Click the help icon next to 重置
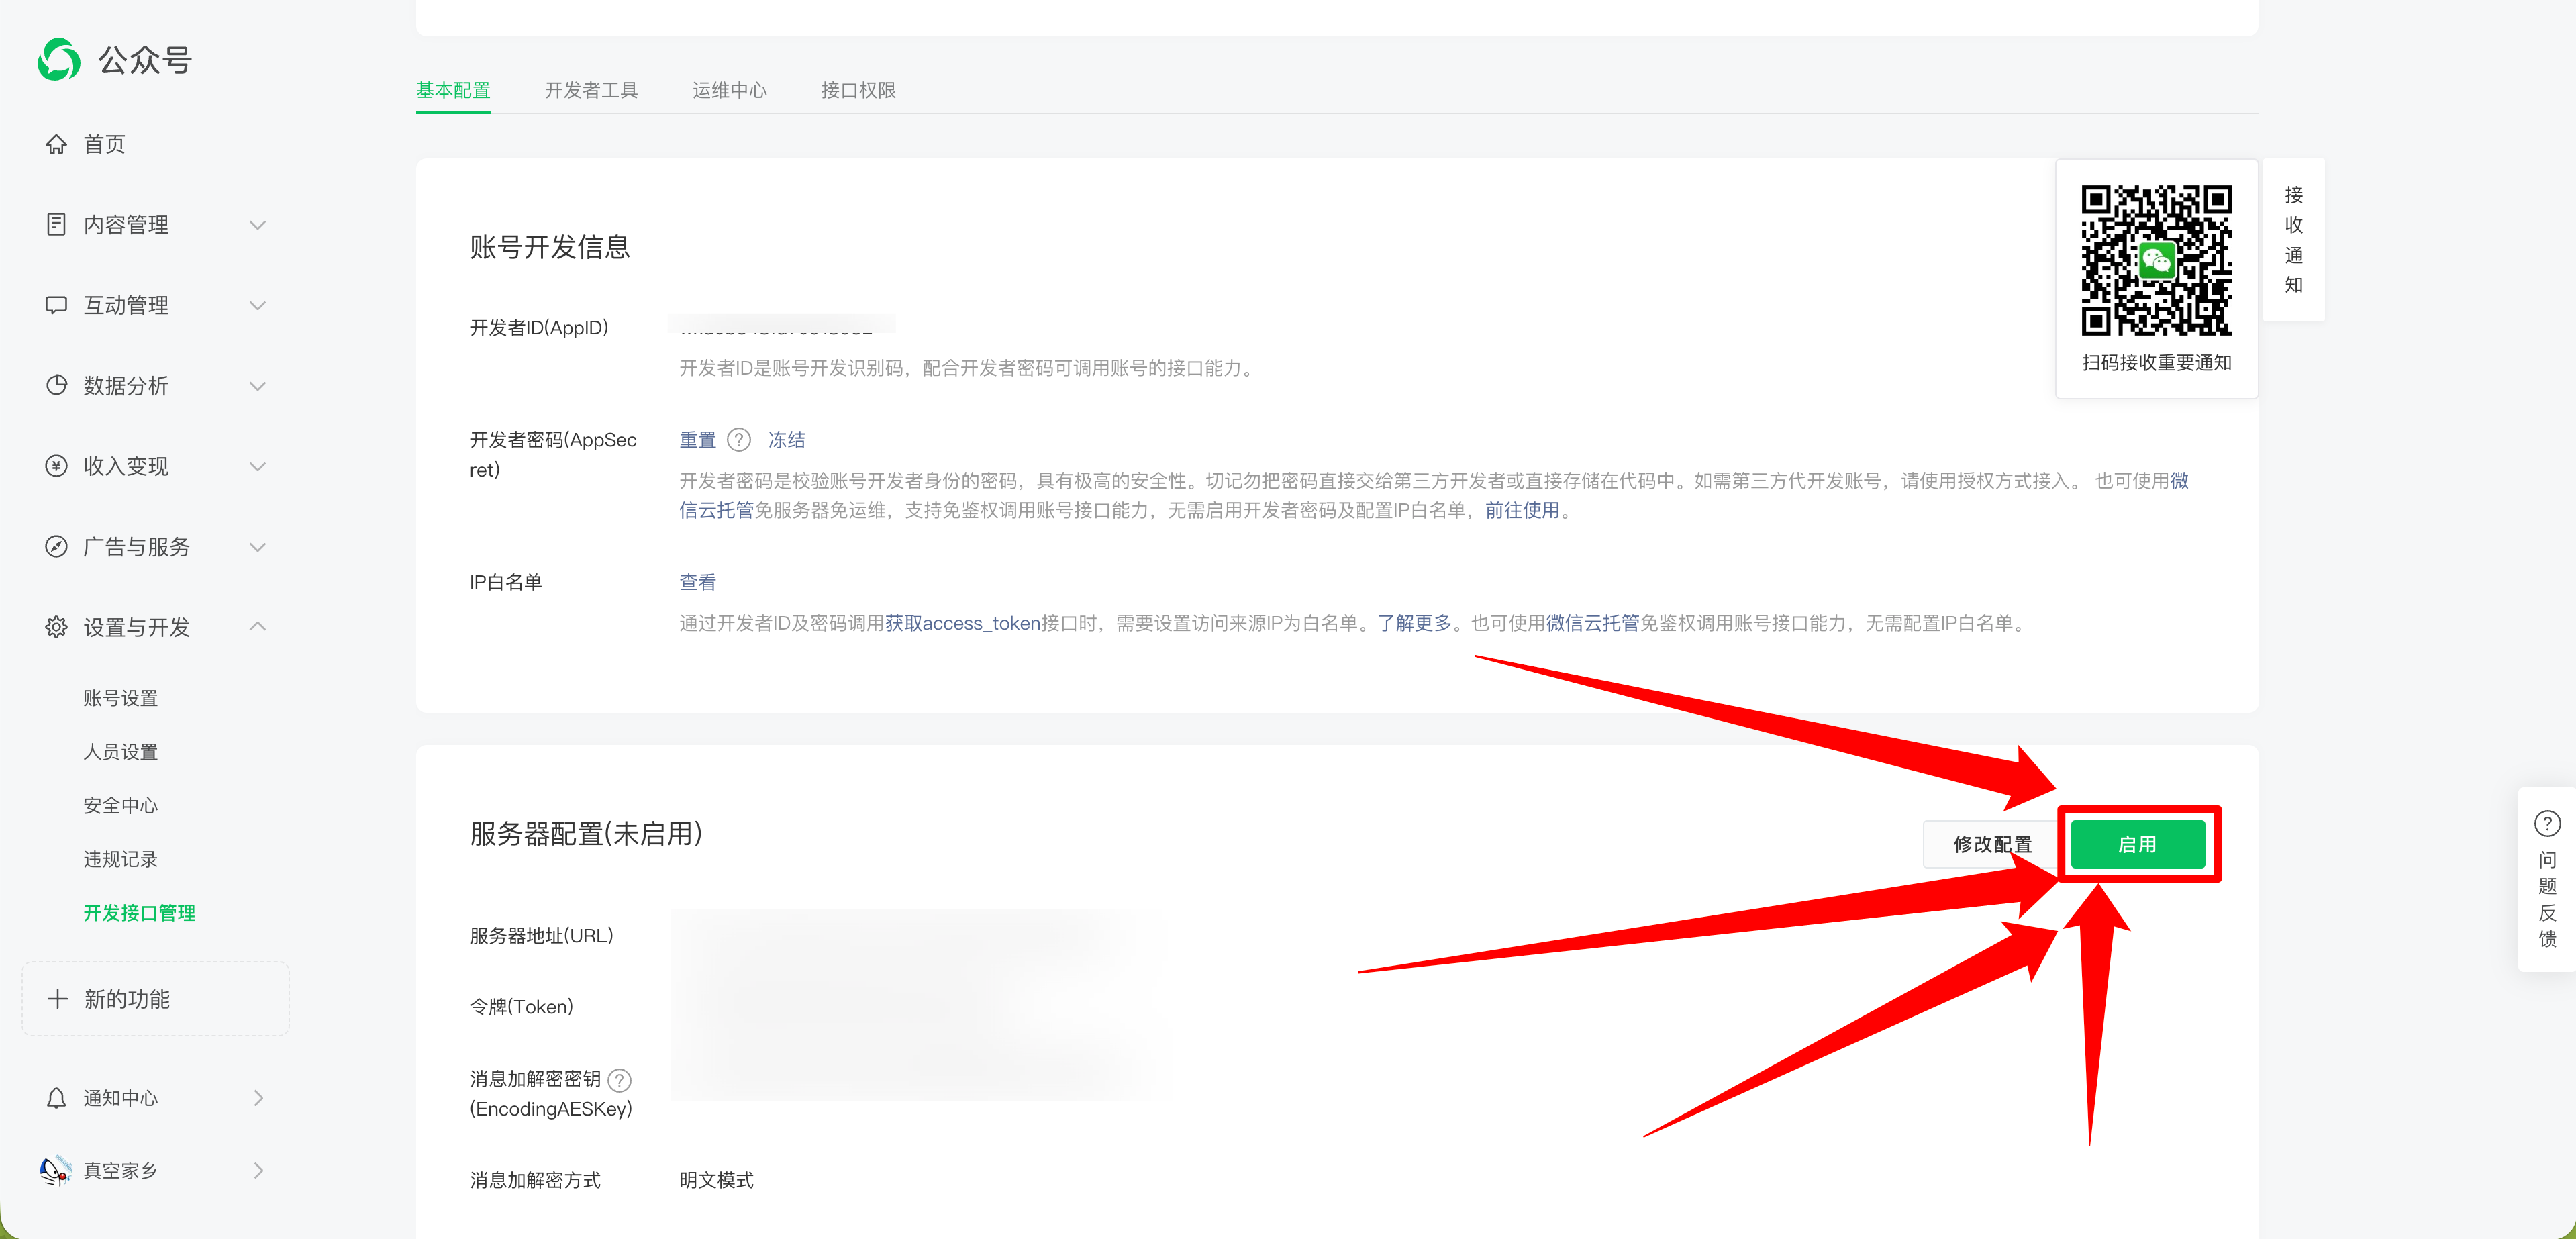Screen dimensions: 2576x1239 (x=739, y=440)
